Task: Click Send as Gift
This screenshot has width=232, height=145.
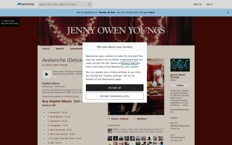Action: pos(49,105)
